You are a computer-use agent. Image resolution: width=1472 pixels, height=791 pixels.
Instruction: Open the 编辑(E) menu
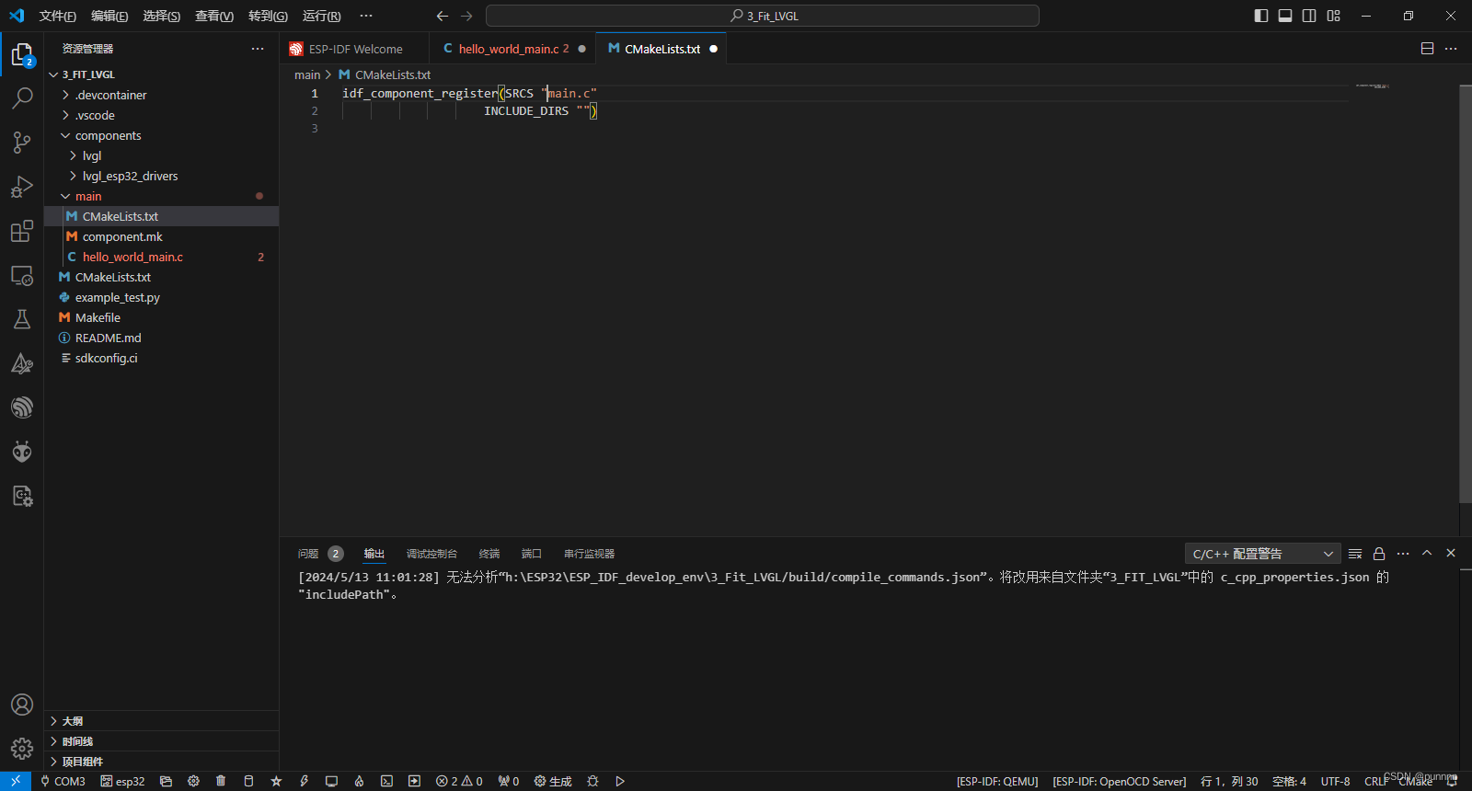tap(109, 16)
